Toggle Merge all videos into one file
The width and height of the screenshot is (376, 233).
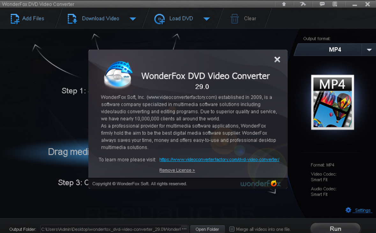click(x=232, y=229)
